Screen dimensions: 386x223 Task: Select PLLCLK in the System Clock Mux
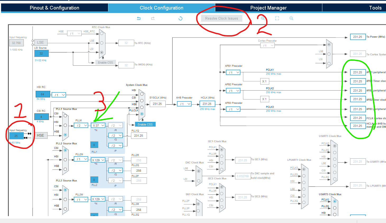tap(142, 114)
